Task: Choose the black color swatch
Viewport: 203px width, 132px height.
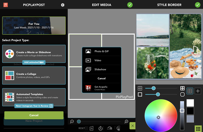Action: 190,111
